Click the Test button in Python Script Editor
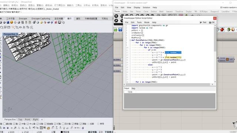 tap(203, 22)
